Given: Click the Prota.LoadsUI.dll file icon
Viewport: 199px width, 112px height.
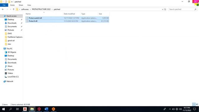Looking at the screenshot, I should pyautogui.click(x=27, y=18).
